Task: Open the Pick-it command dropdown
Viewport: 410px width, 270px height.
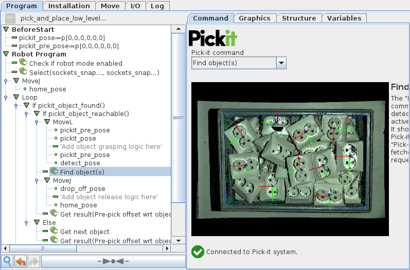Action: [281, 63]
